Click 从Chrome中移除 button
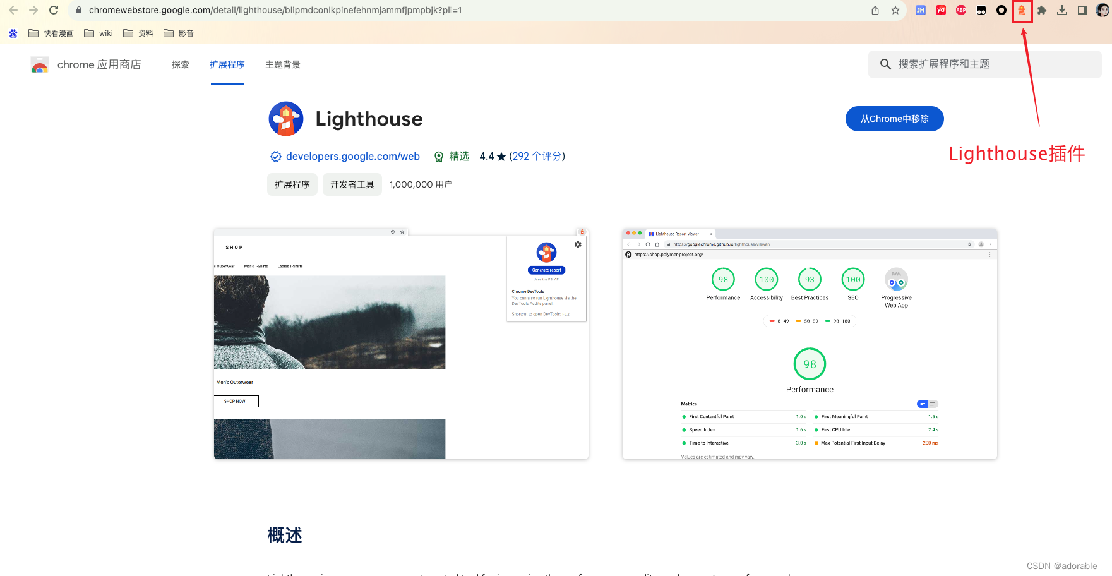 click(x=895, y=119)
